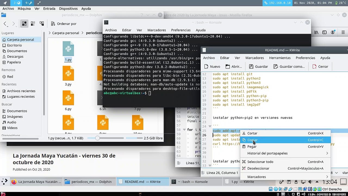
Task: Open Konsole 'Marcadores' menu
Action: (157, 30)
